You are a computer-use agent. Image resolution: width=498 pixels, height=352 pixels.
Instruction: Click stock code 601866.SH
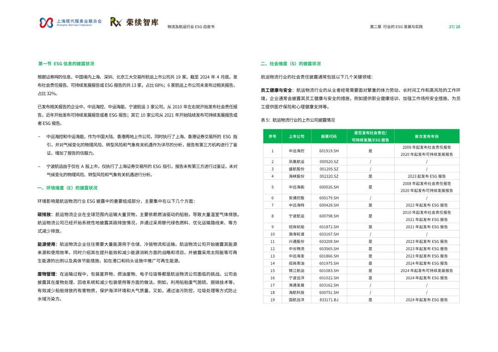click(x=329, y=256)
